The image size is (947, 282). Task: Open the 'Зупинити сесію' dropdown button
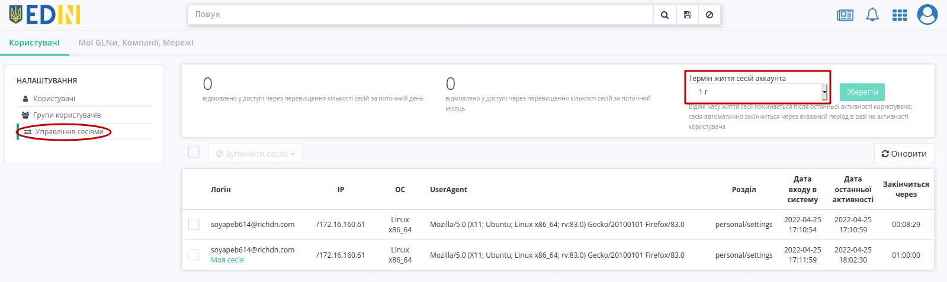click(255, 154)
